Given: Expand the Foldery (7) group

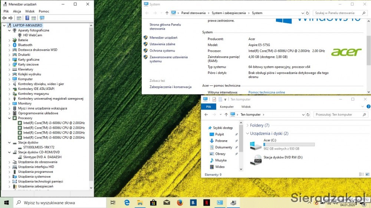Looking at the screenshot, I should (x=247, y=125).
